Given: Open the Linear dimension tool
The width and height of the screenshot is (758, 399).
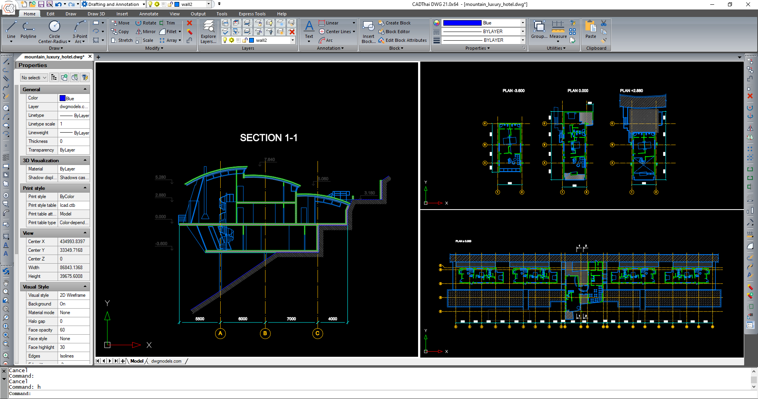Looking at the screenshot, I should click(328, 23).
